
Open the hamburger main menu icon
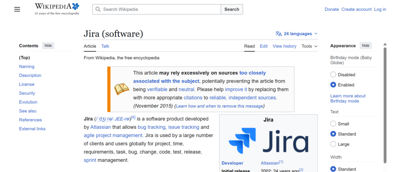[x=17, y=9]
